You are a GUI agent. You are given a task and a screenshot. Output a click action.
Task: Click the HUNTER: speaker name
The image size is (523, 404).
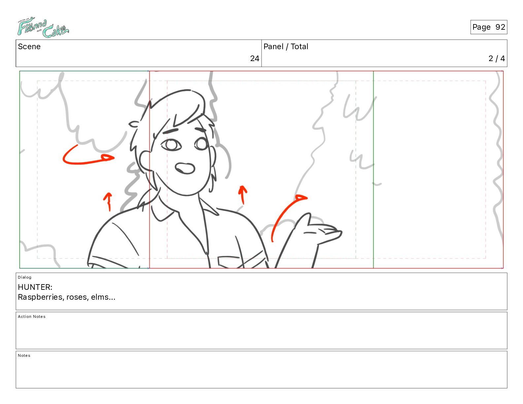(35, 287)
